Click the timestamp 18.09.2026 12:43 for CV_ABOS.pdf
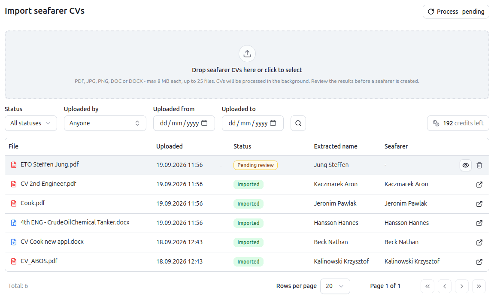This screenshot has width=494, height=297. 179,261
